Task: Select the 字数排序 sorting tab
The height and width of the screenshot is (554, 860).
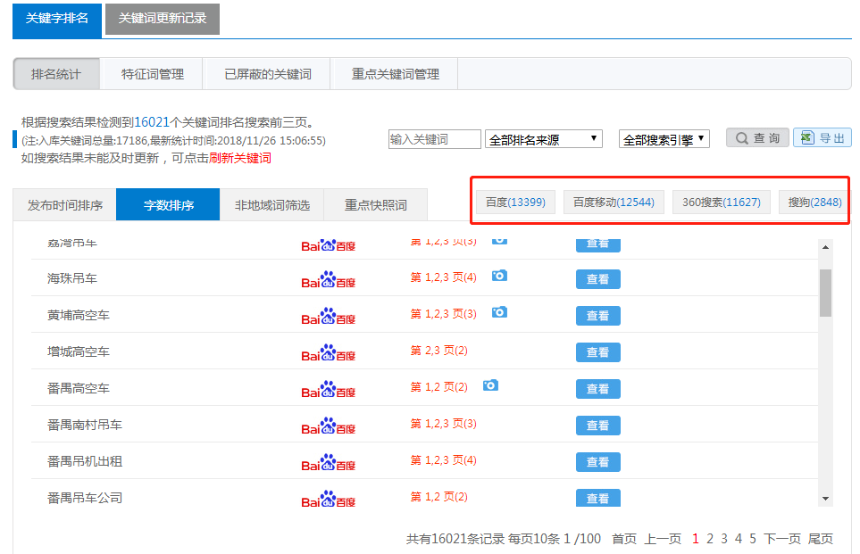Action: (169, 205)
